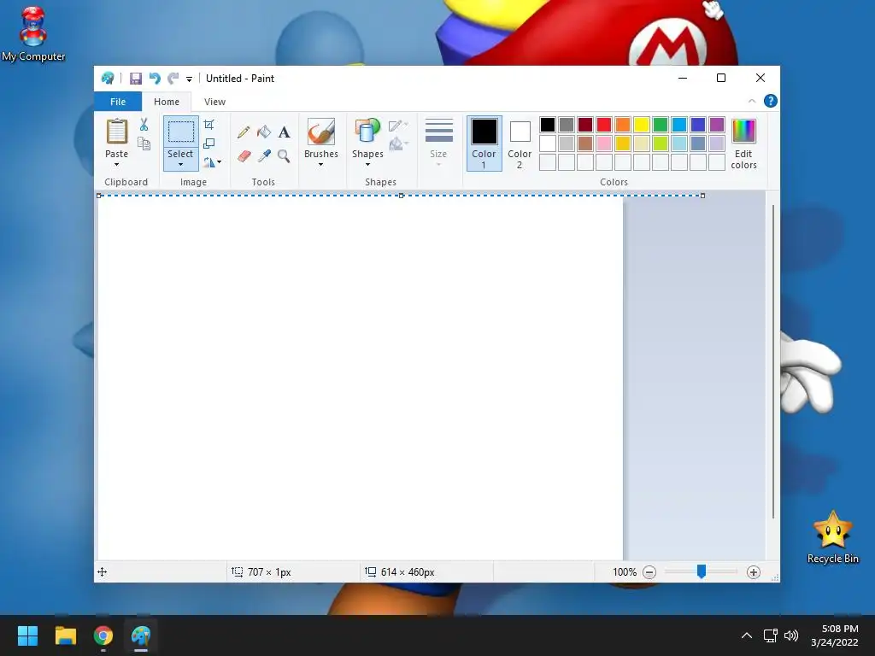This screenshot has height=656, width=875.
Task: Switch to the Home tab
Action: coord(167,102)
